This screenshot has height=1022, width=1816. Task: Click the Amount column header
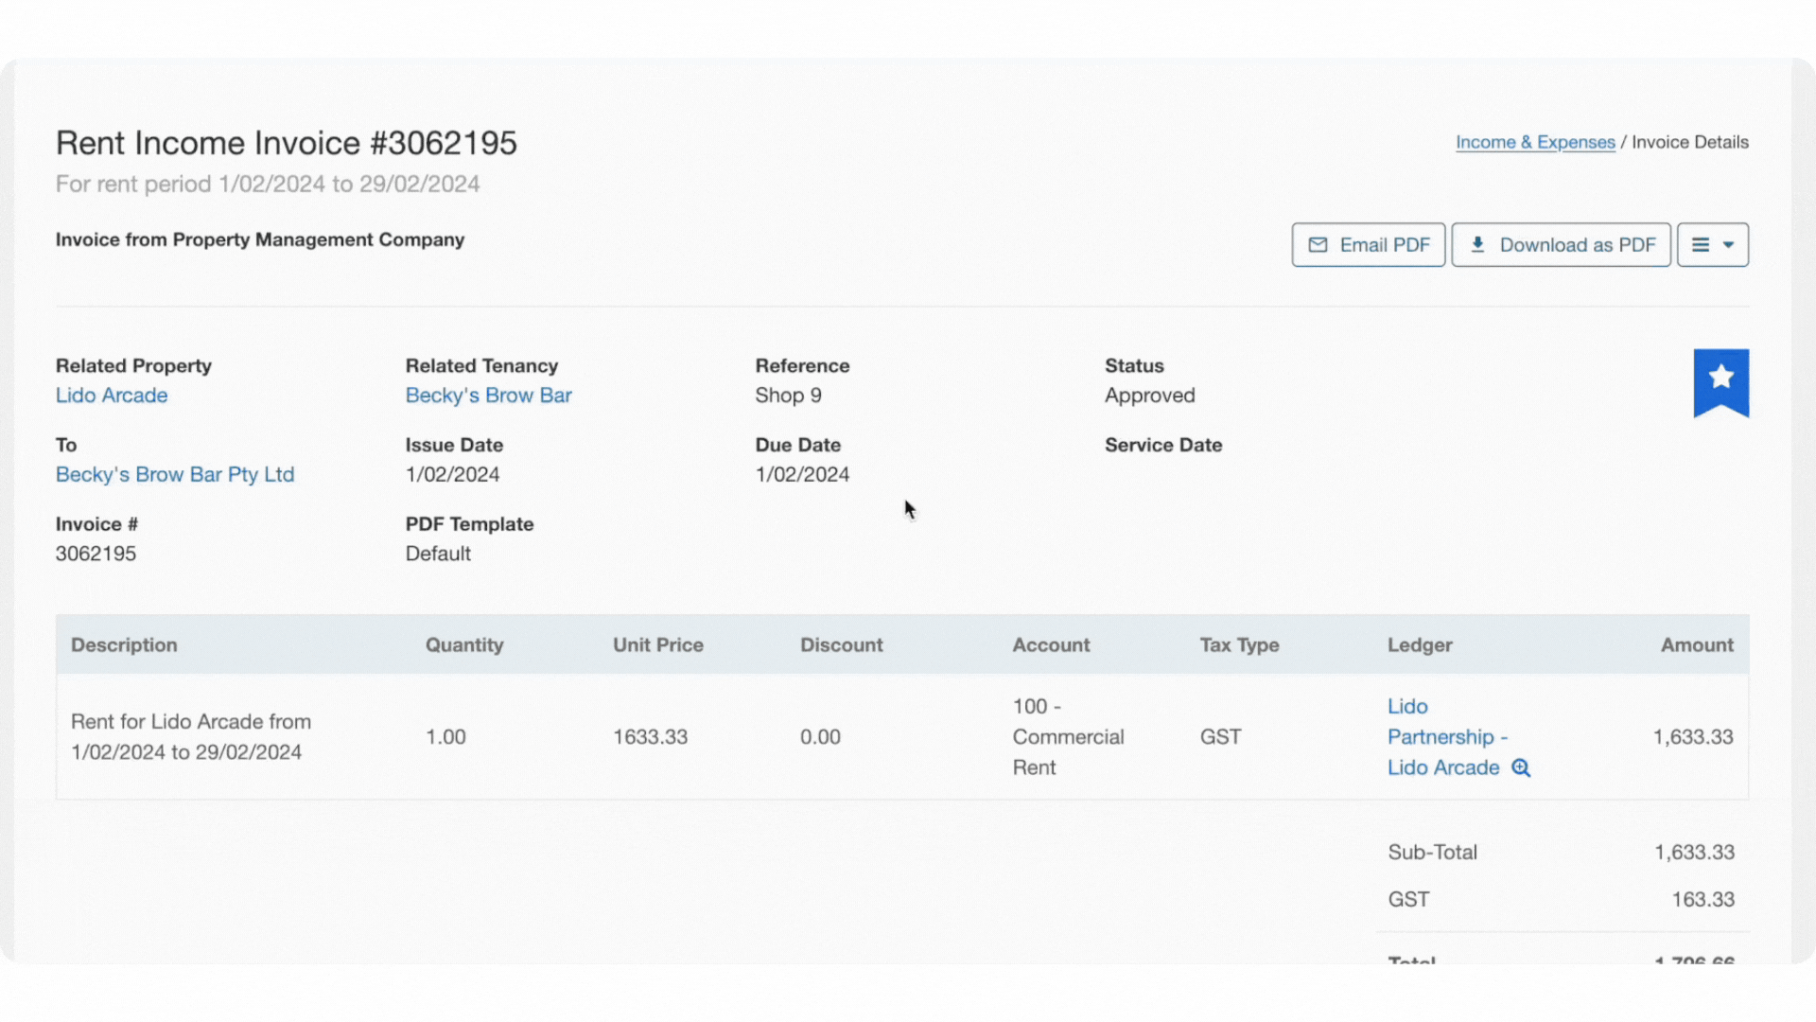pos(1697,644)
